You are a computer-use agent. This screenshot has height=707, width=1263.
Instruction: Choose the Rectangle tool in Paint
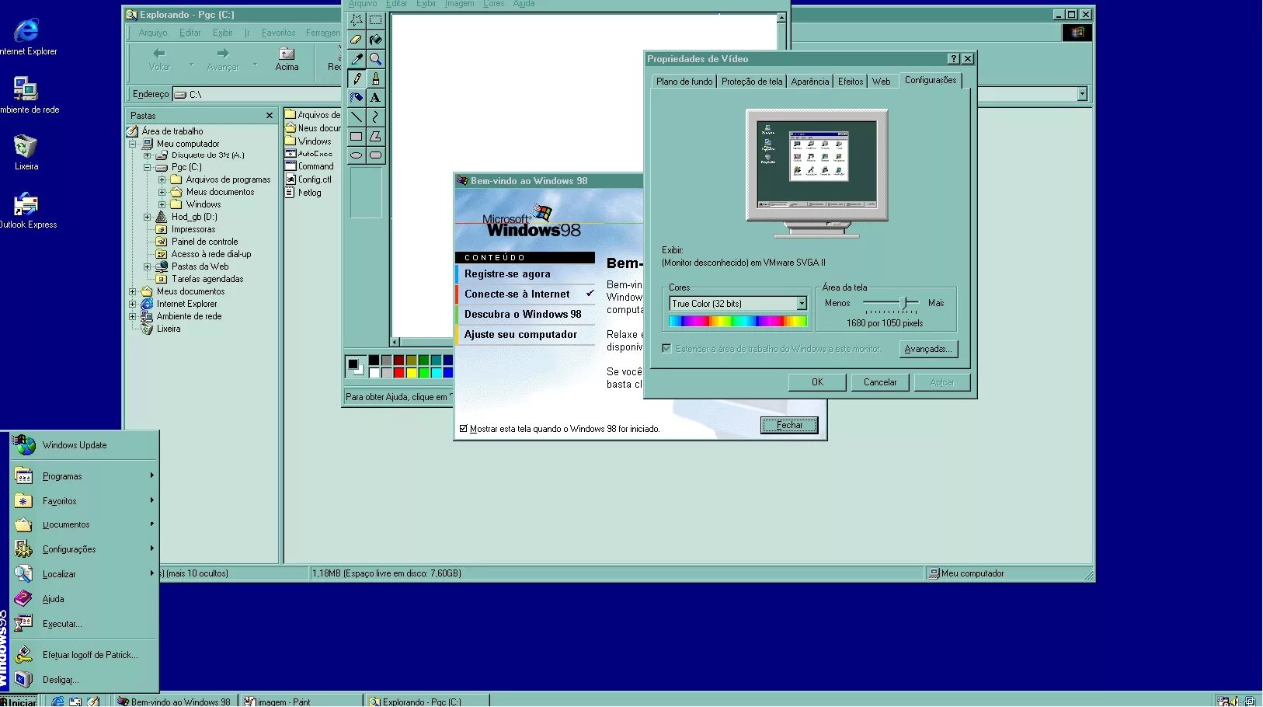[x=357, y=137]
